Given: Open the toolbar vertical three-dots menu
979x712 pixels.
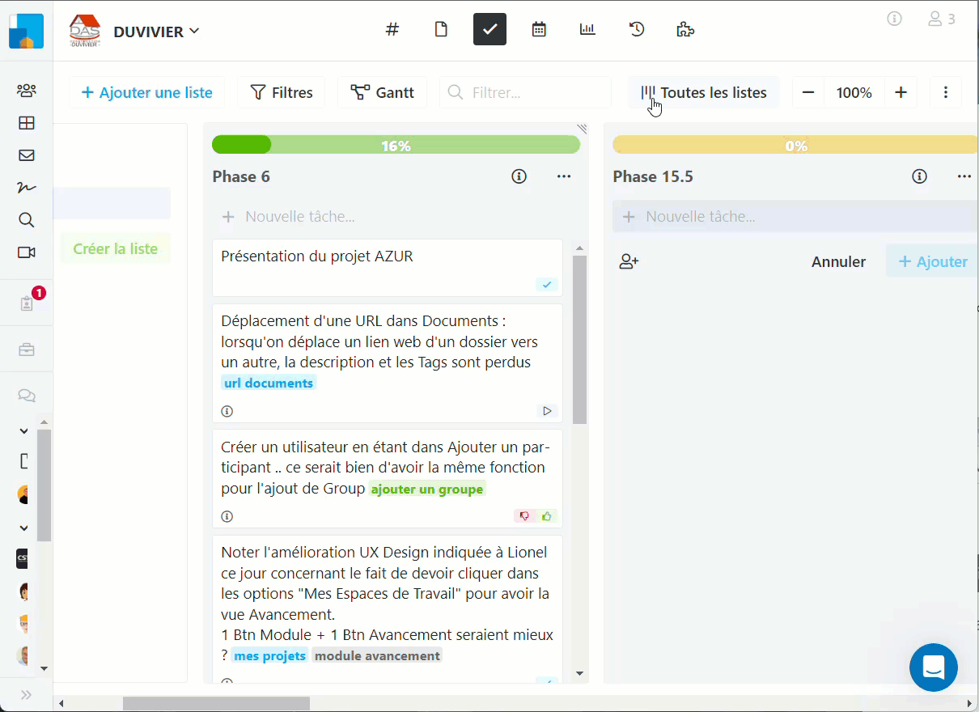Looking at the screenshot, I should point(946,92).
